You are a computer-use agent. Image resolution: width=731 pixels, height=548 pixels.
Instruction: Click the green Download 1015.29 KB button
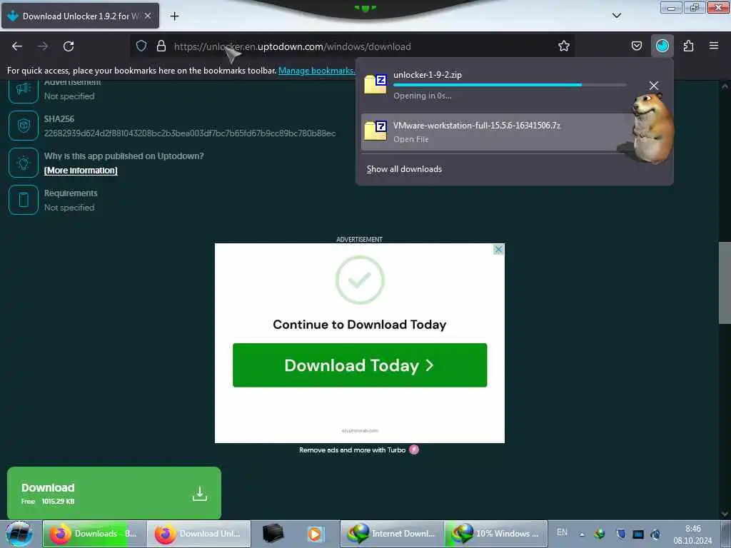114,493
